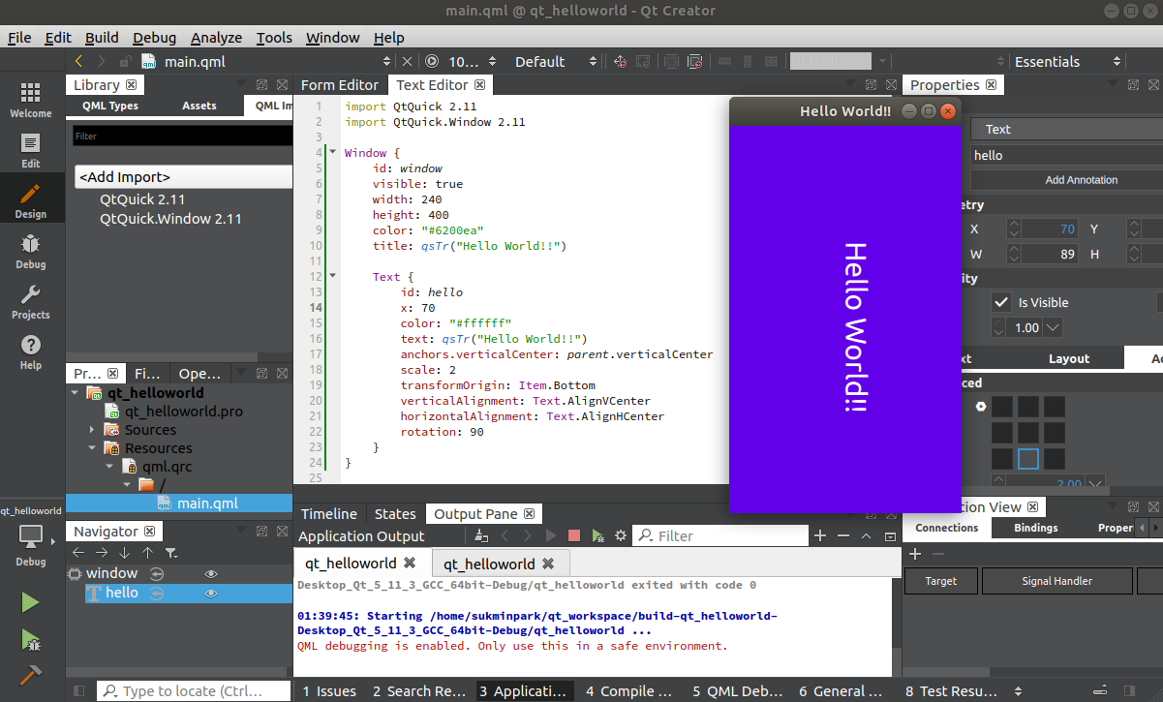Click the X position value field
This screenshot has height=702, width=1163.
pos(1050,229)
